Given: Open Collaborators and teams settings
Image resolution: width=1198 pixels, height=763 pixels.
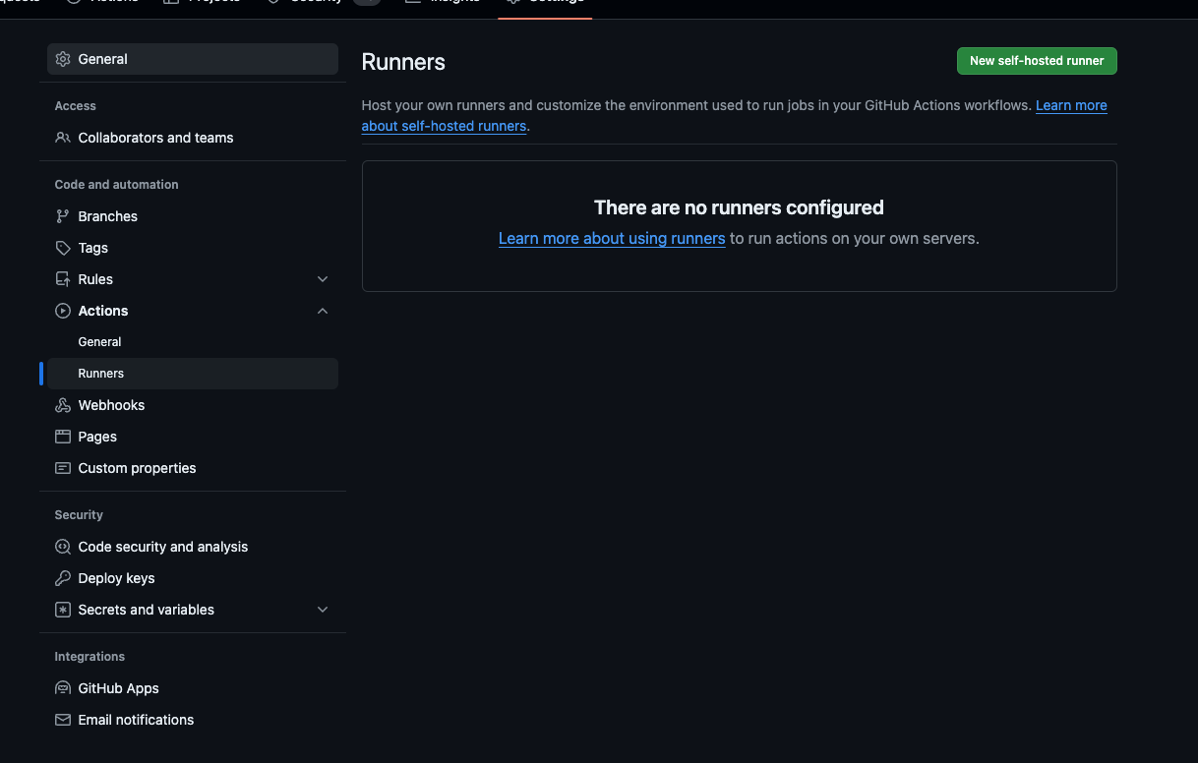Looking at the screenshot, I should pos(193,138).
